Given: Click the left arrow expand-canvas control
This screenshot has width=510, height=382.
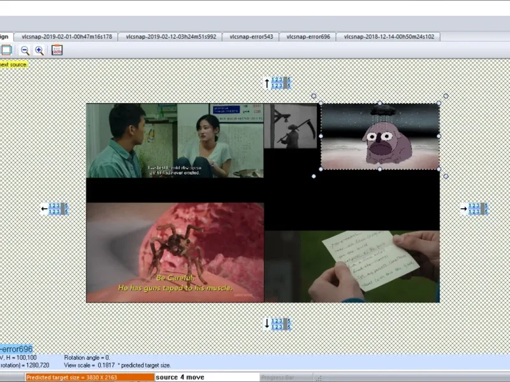Looking at the screenshot, I should coord(55,209).
